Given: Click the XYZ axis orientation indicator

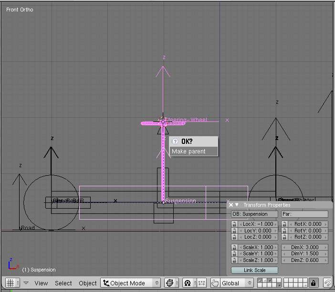Looking at the screenshot, I should [x=13, y=263].
